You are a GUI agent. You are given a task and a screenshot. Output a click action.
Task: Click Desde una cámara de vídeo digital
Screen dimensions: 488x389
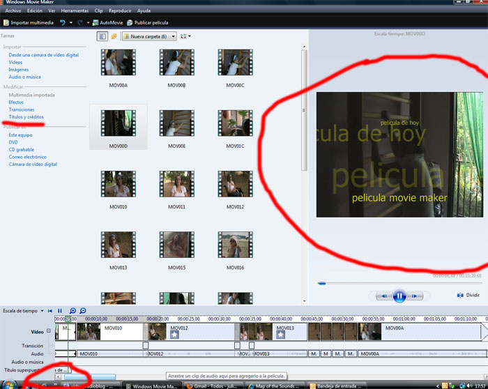(x=43, y=55)
